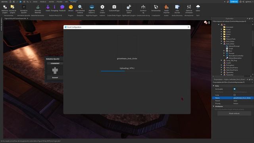Open Scan Selected Instance magnifier plugin
The height and width of the screenshot is (143, 254).
pos(80,9)
